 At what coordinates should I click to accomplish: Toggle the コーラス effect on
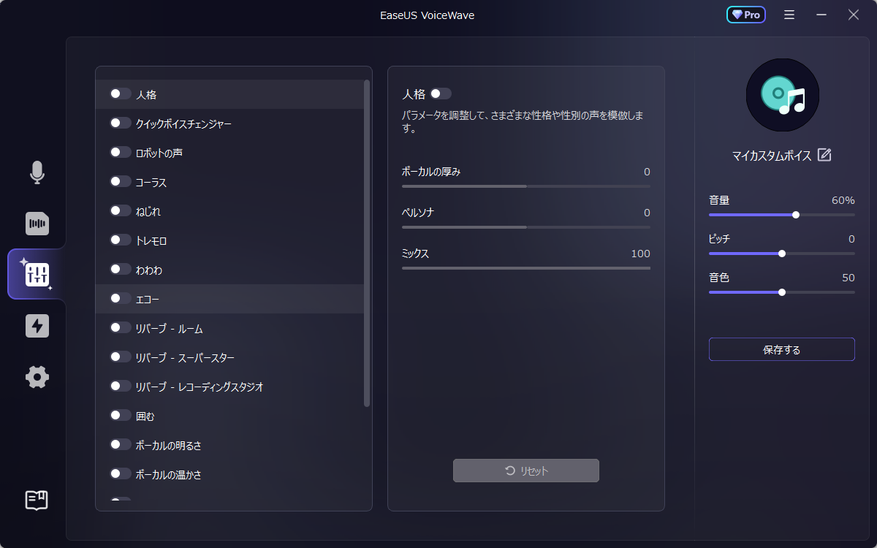[120, 181]
